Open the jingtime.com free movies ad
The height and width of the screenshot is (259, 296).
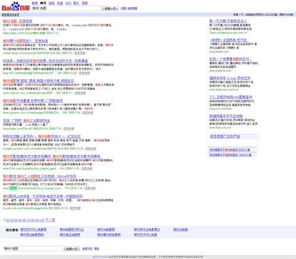pos(230,59)
